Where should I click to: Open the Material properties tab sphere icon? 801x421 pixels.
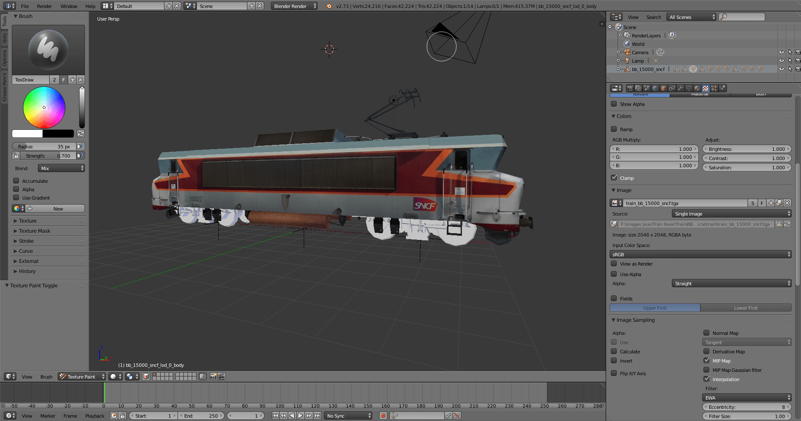pos(697,88)
